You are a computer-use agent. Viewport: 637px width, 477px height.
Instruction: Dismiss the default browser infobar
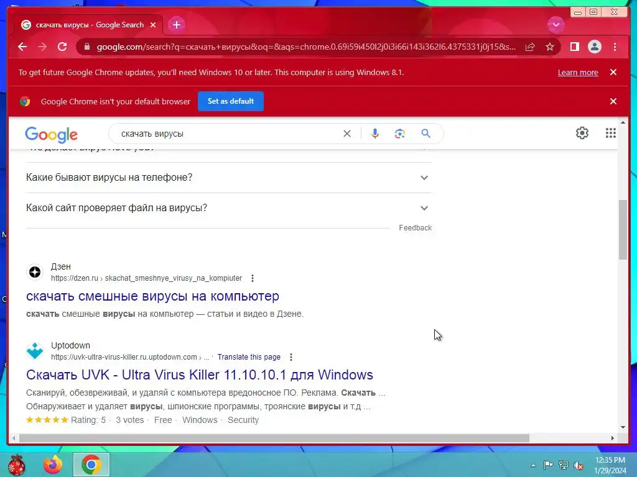pyautogui.click(x=613, y=101)
